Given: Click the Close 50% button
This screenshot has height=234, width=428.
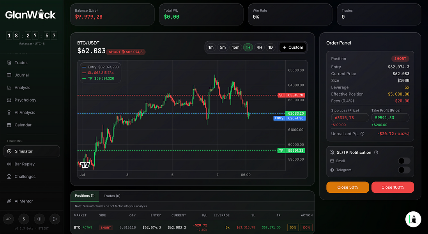Looking at the screenshot, I should point(347,187).
